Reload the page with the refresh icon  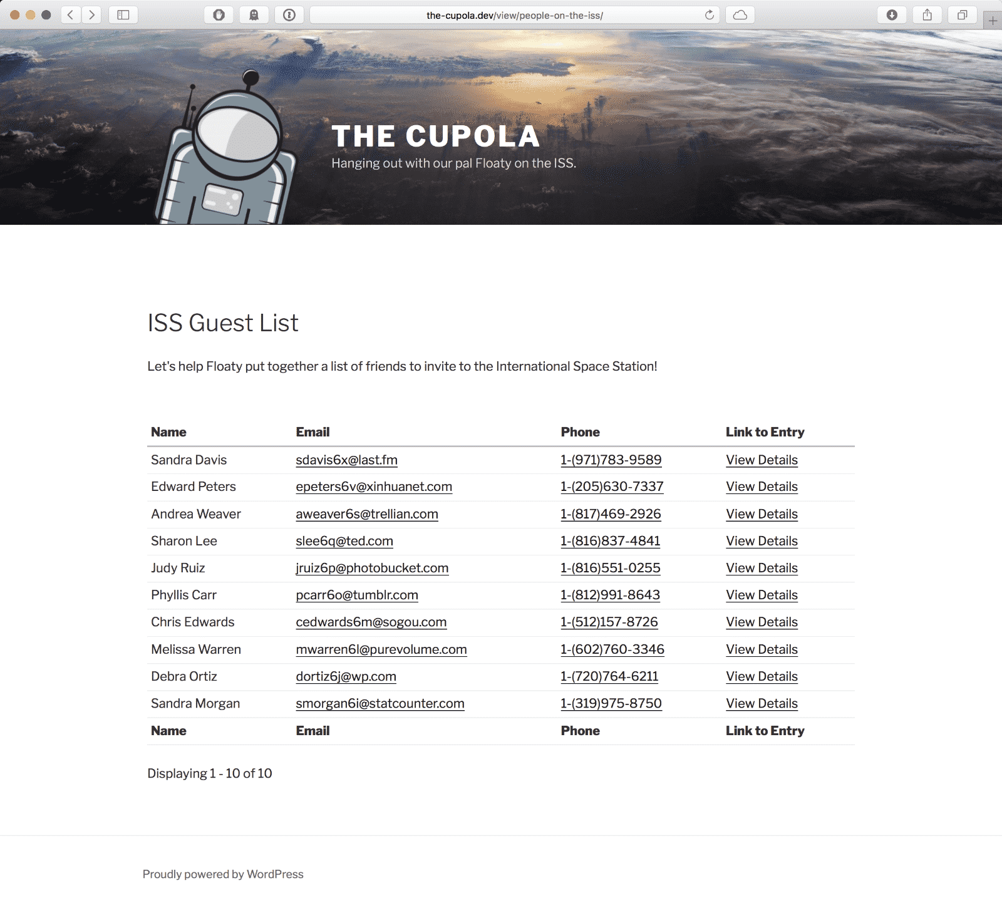710,15
